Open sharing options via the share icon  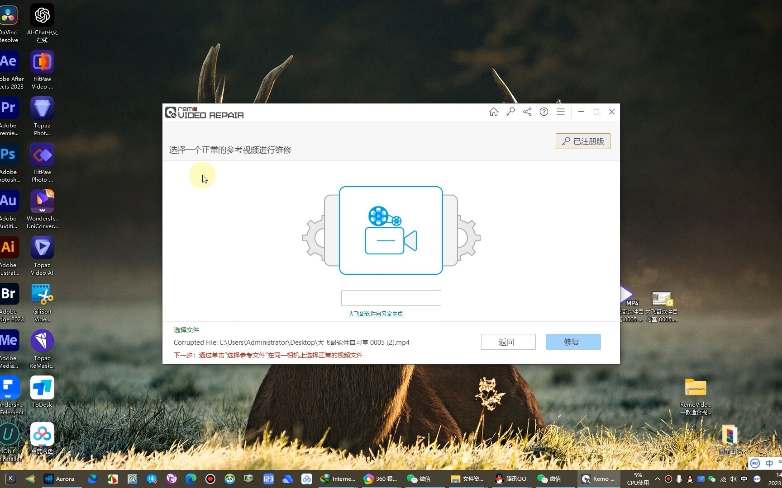coord(527,112)
